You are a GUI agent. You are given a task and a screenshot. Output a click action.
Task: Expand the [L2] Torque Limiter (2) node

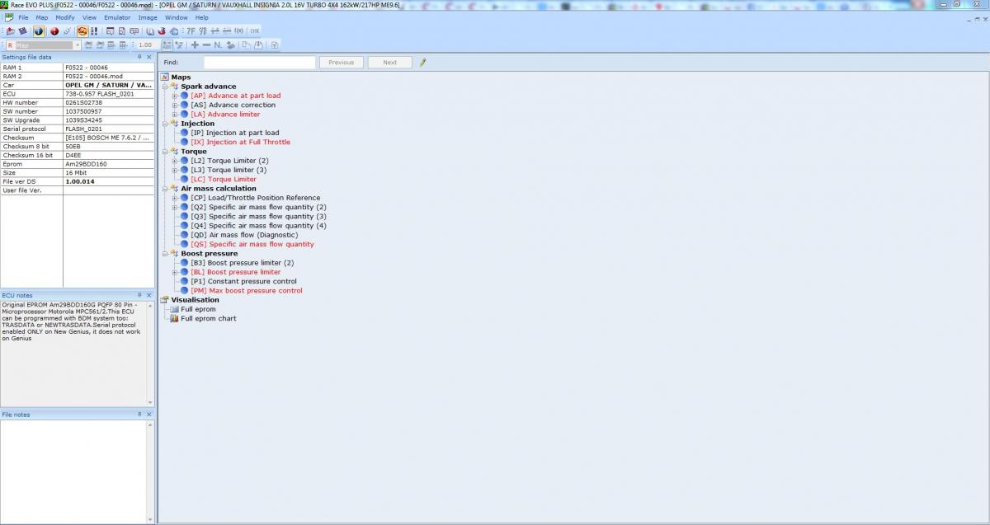pyautogui.click(x=175, y=161)
